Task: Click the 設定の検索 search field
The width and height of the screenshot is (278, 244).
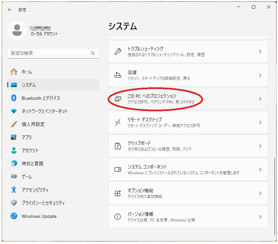Action: coord(53,53)
